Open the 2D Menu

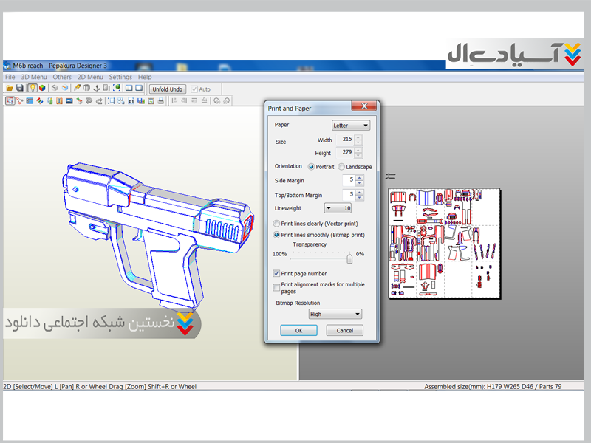click(90, 77)
